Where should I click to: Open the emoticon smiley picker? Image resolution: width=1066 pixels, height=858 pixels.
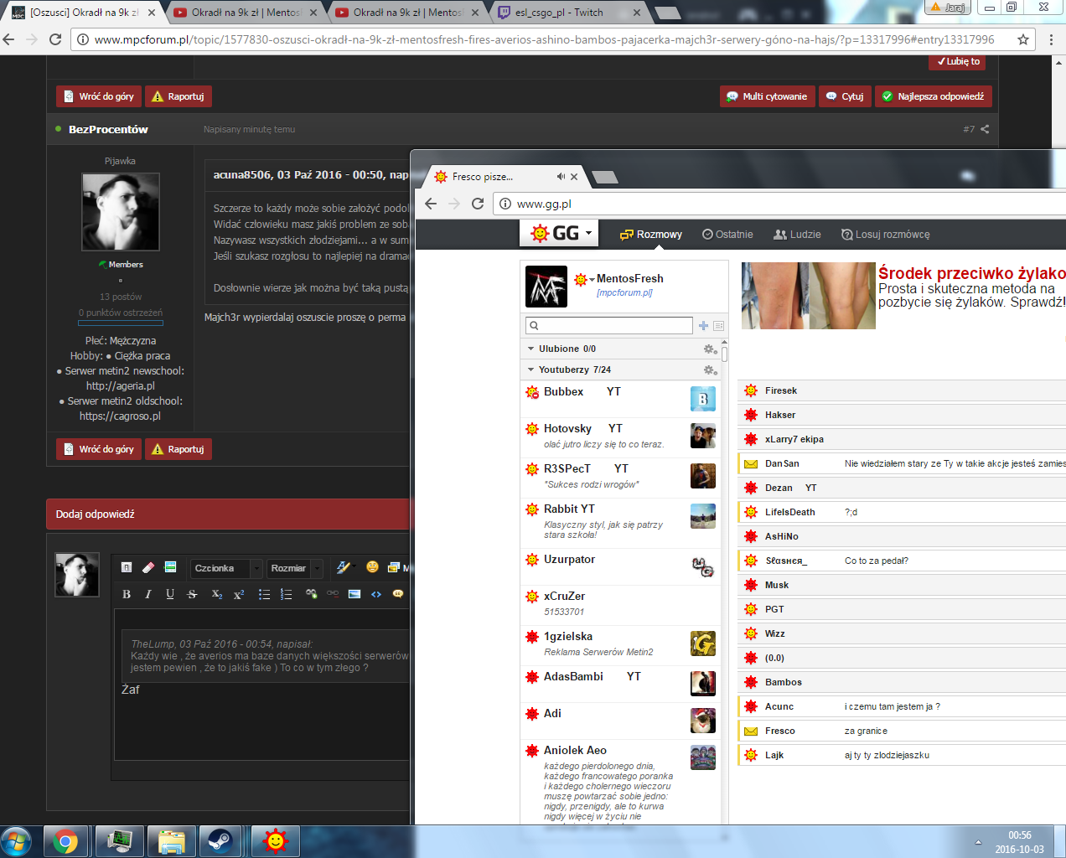(x=372, y=567)
